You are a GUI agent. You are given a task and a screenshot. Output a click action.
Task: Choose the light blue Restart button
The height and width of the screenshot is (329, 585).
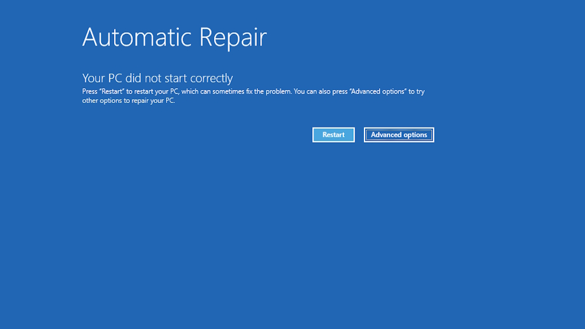(333, 135)
